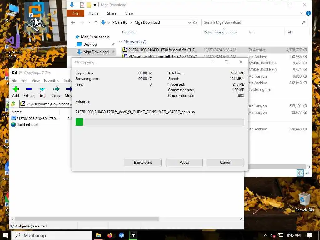The width and height of the screenshot is (320, 240).
Task: Click the Explorer up-one-level arrow
Action: point(96,22)
